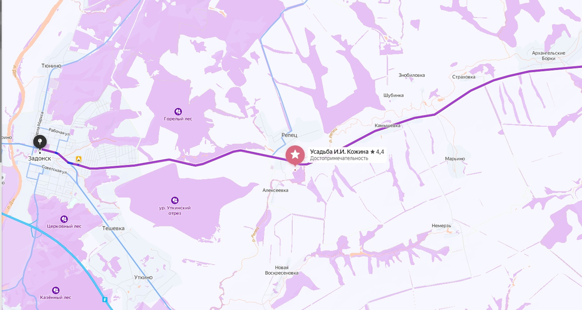Select the pink star landmark marker
The image size is (582, 310).
click(x=295, y=155)
